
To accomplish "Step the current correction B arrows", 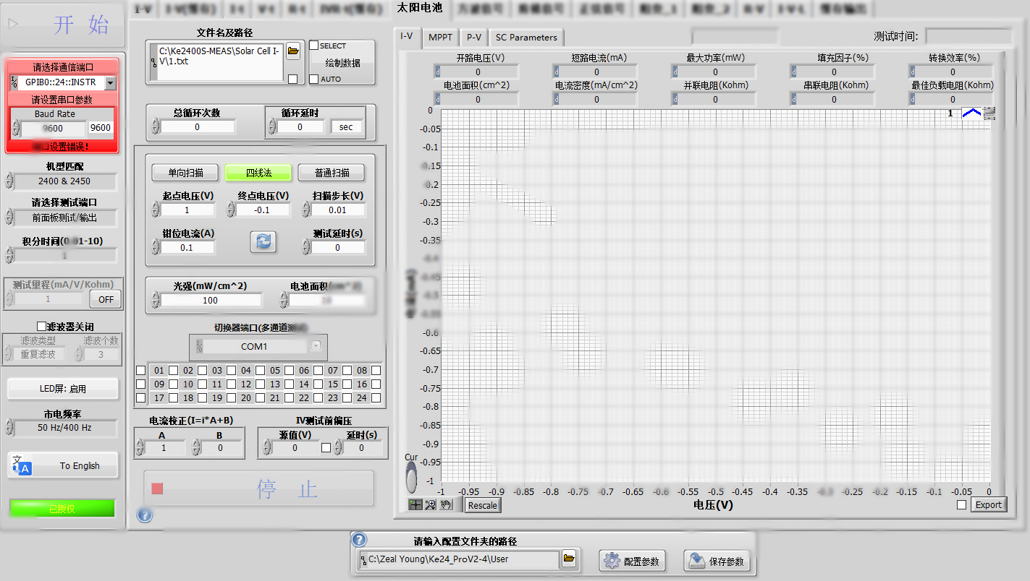I will [196, 448].
